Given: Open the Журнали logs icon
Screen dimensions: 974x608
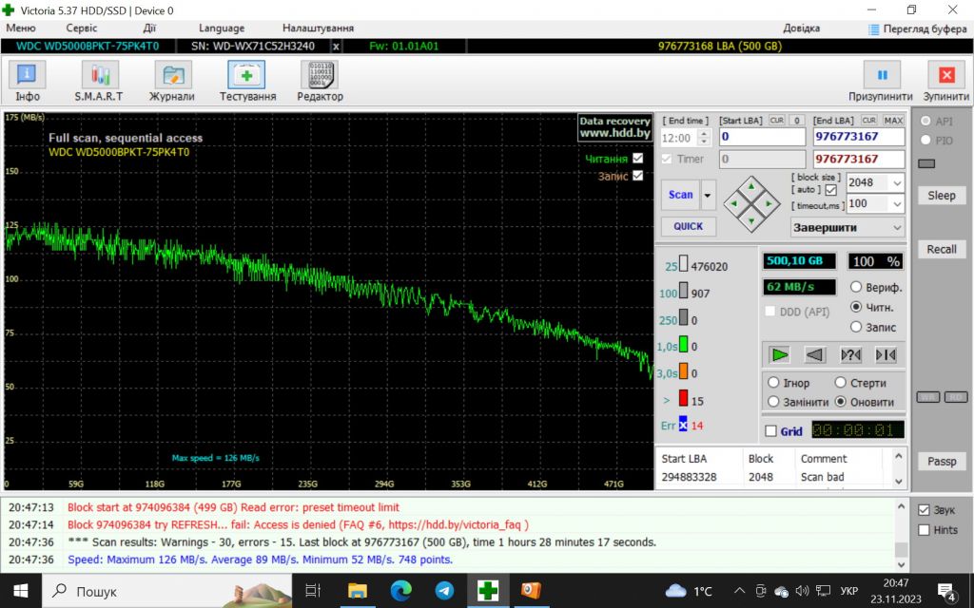Looking at the screenshot, I should tap(173, 75).
